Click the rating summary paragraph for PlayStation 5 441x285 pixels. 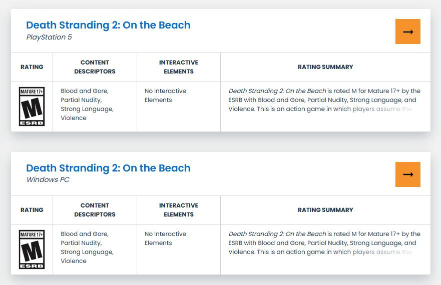point(324,100)
